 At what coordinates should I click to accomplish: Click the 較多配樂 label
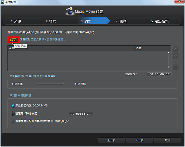[x=17, y=84]
